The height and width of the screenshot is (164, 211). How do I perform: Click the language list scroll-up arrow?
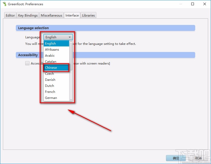pyautogui.click(x=71, y=42)
